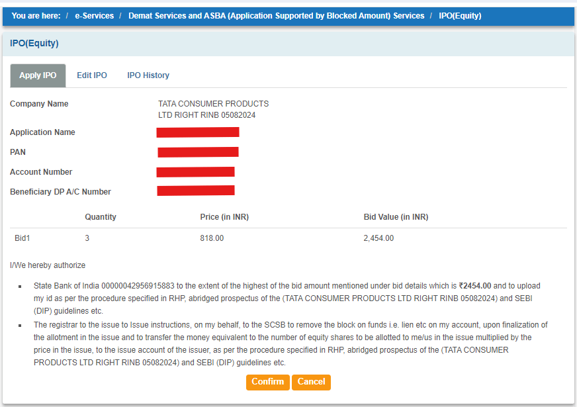
Task: Click the IPO(Equity) page heading
Action: pyautogui.click(x=34, y=42)
